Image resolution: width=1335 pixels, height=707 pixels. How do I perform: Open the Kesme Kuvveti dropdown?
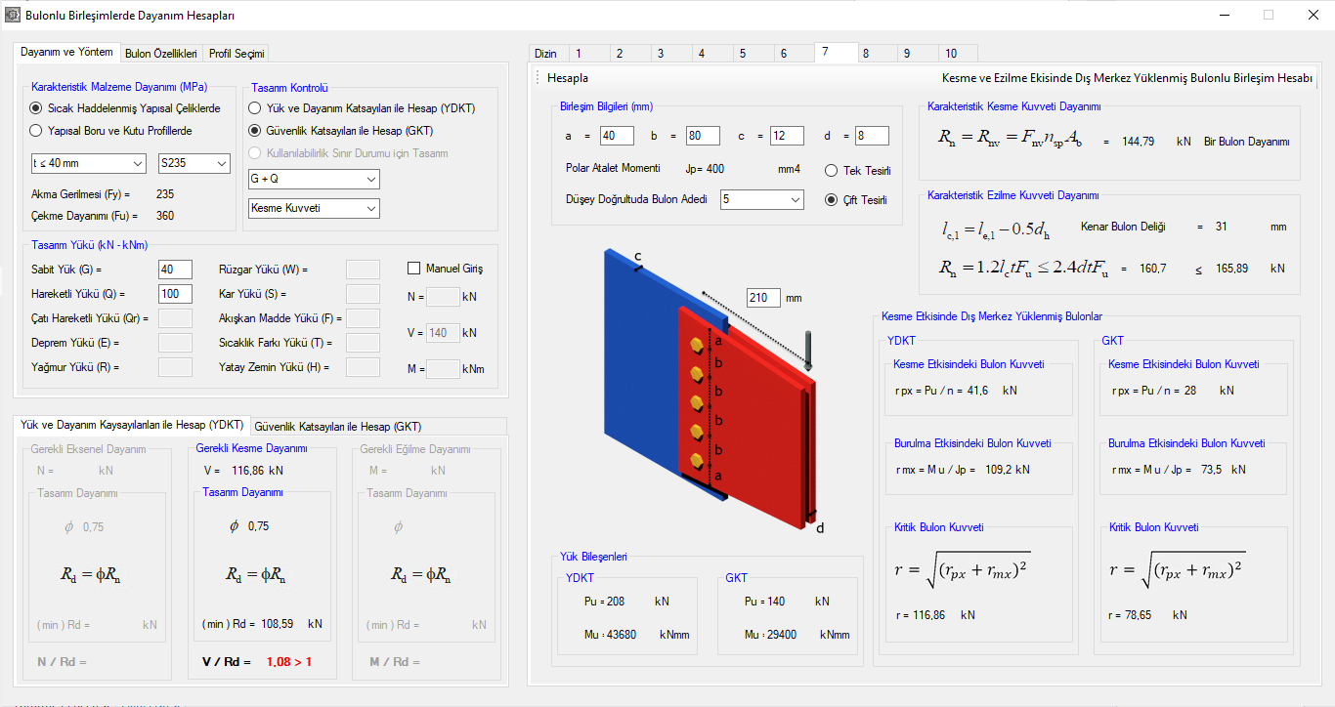point(314,208)
